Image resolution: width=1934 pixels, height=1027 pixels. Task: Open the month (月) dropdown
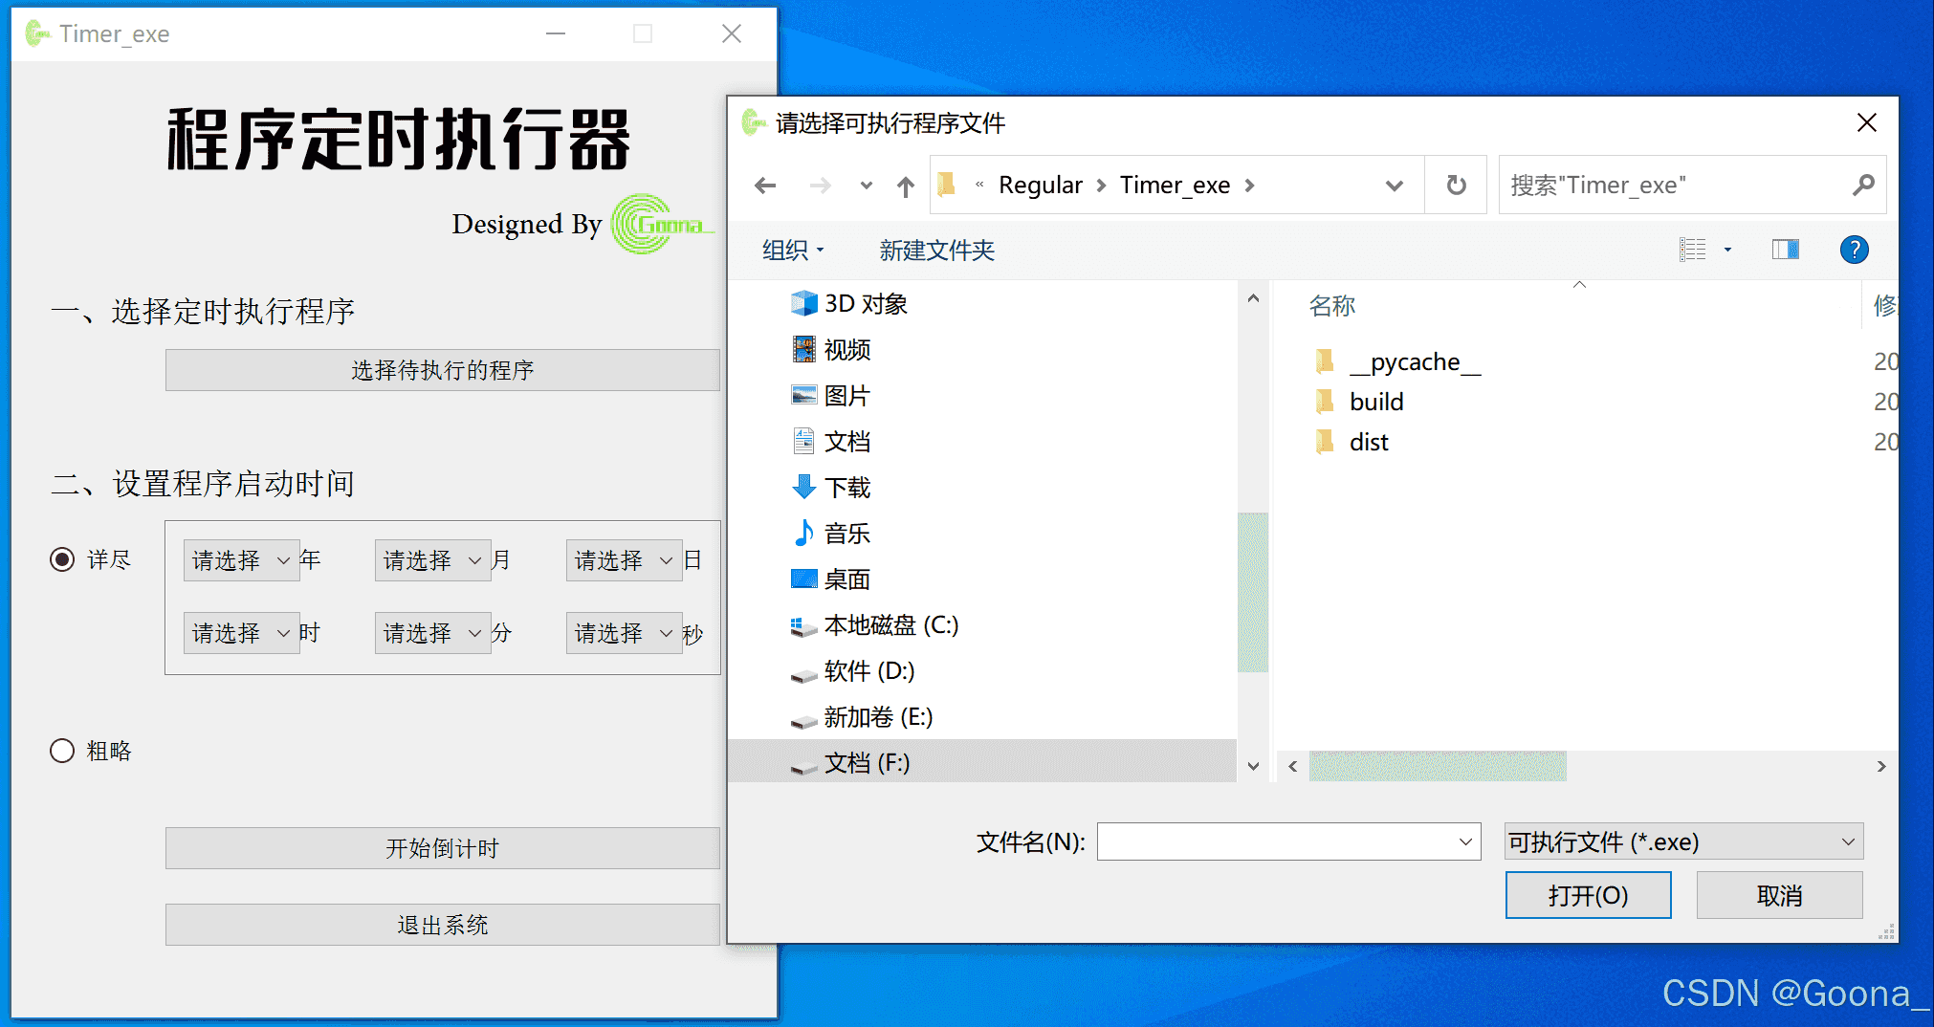(x=432, y=560)
